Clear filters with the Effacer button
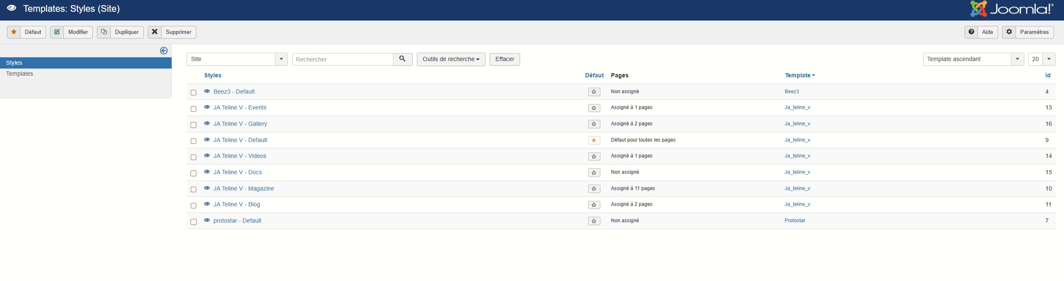 pos(505,59)
